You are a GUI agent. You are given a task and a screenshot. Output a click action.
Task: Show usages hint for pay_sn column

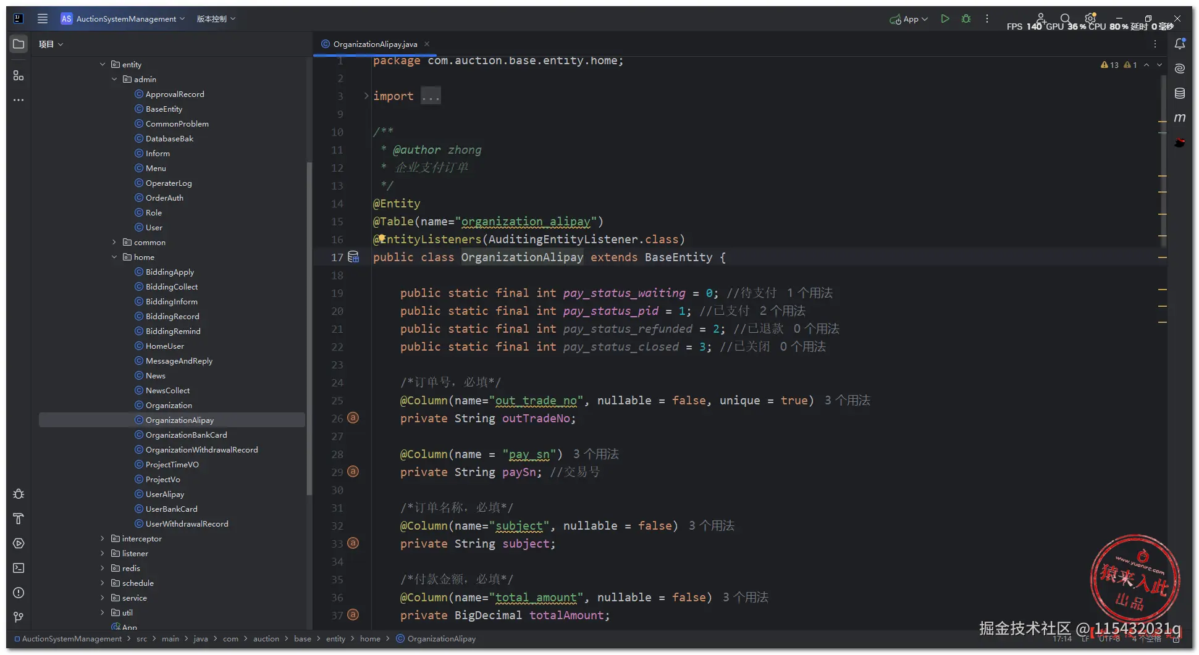point(596,454)
